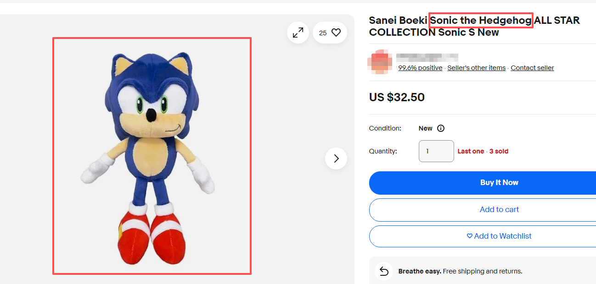596x284 pixels.
Task: Click the returns arrow icon beside Breathe easy
Action: (384, 271)
